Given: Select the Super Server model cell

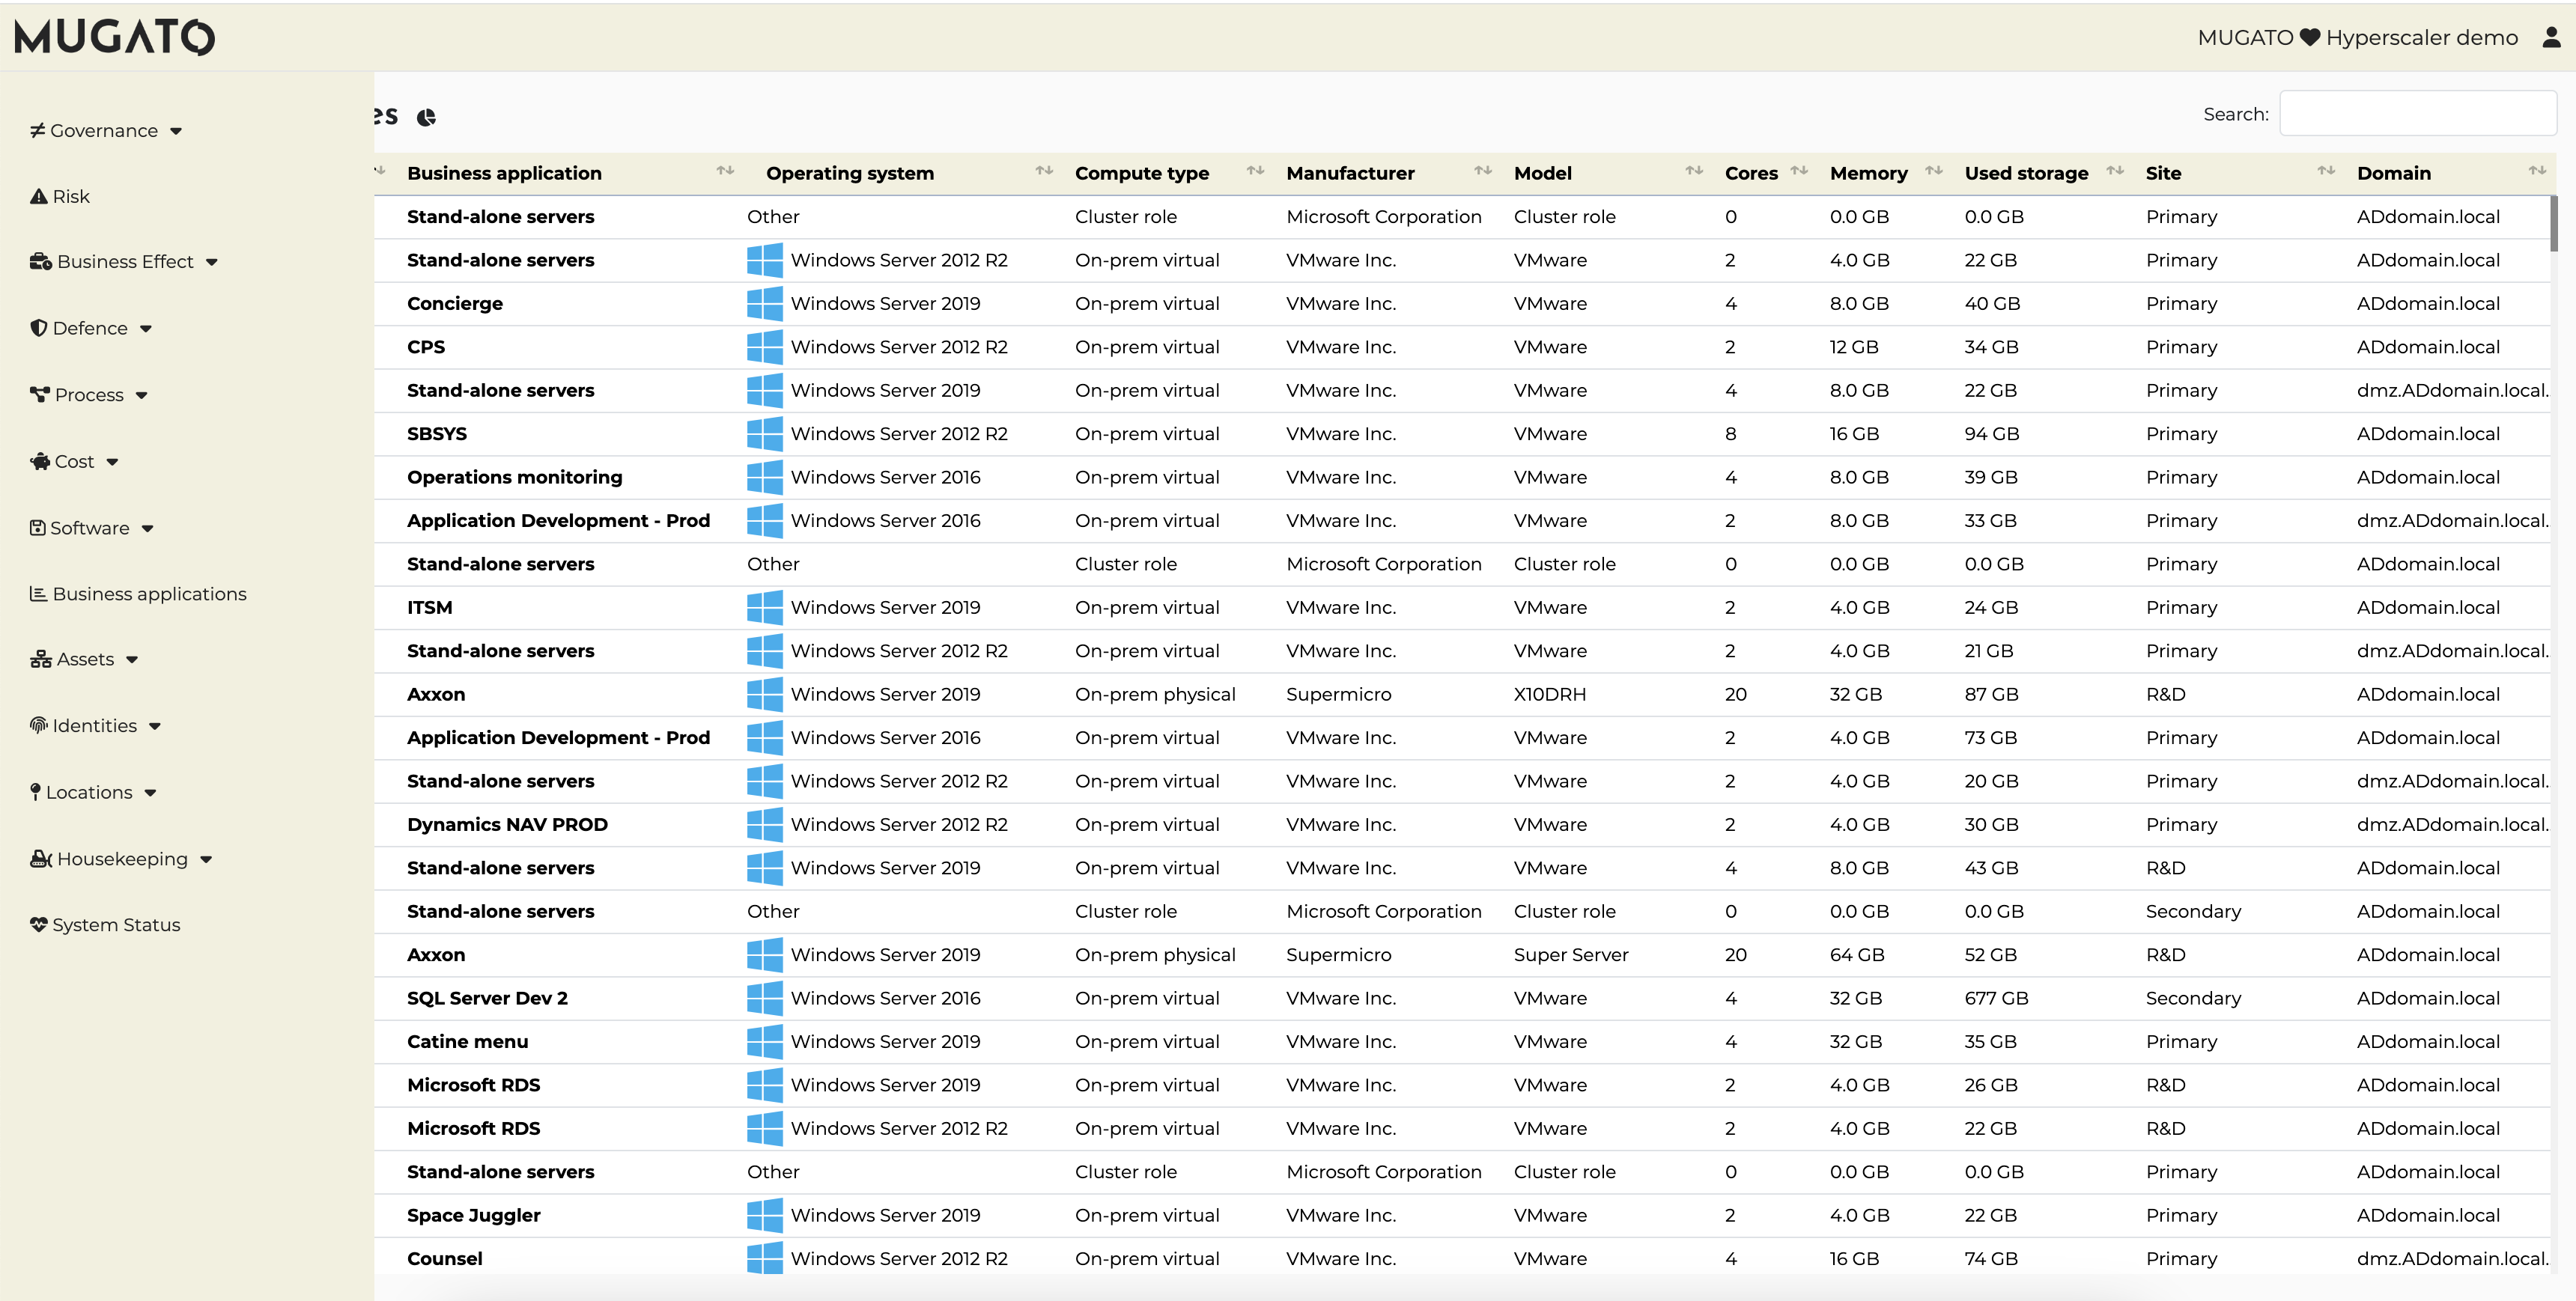Looking at the screenshot, I should click(x=1570, y=954).
